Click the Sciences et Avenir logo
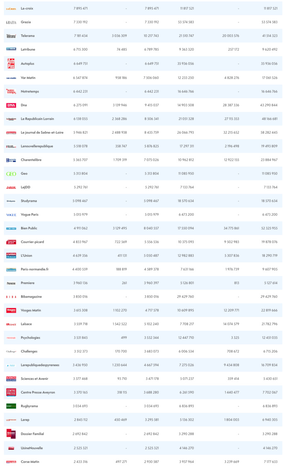Viewport: 286px width, 468px height. coord(11,379)
